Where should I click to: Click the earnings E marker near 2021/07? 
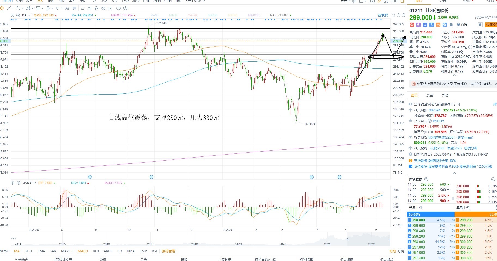pos(90,177)
